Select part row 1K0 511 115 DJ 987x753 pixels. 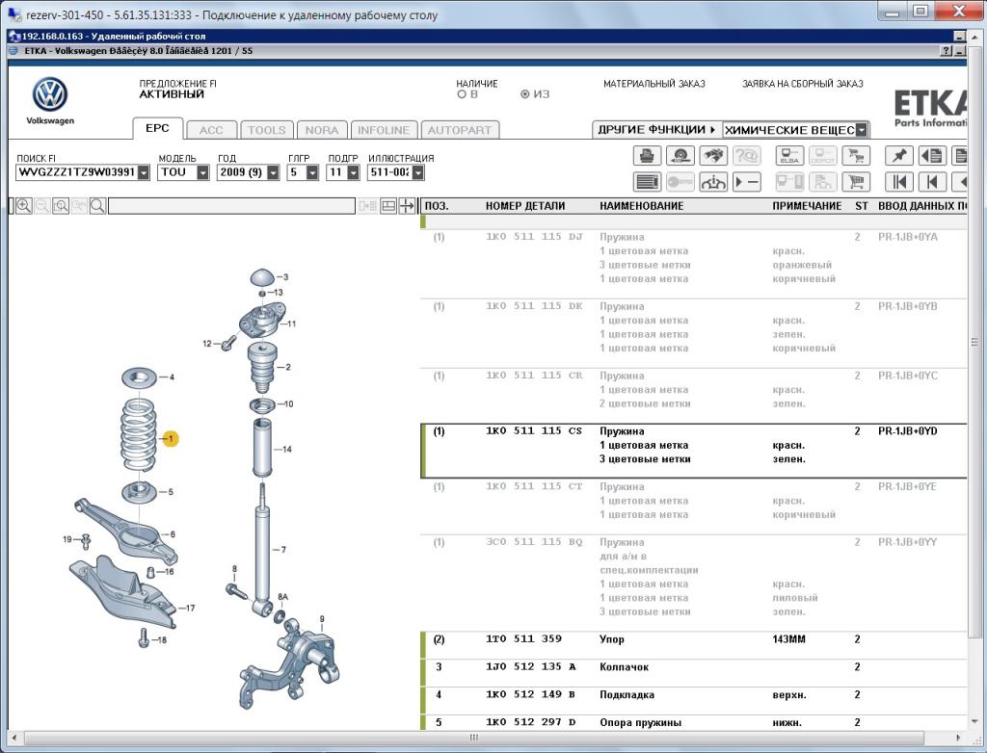[x=693, y=264]
